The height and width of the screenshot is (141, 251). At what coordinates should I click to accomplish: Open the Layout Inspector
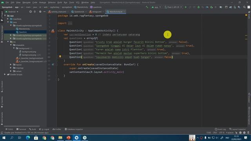237,129
